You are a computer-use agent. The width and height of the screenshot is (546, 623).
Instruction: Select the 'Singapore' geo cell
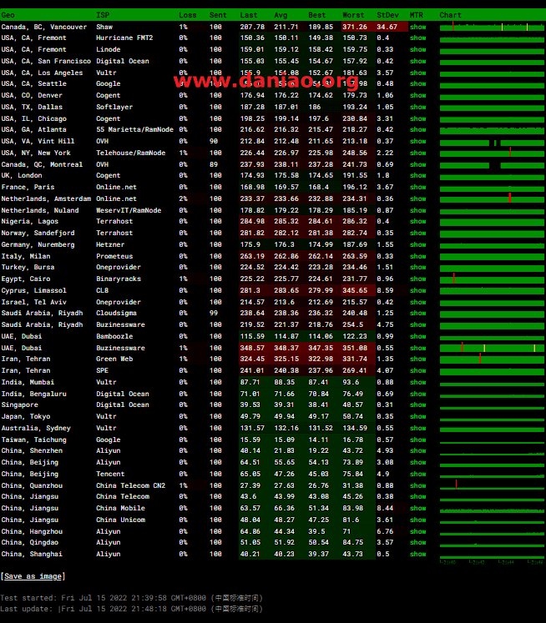(x=20, y=404)
